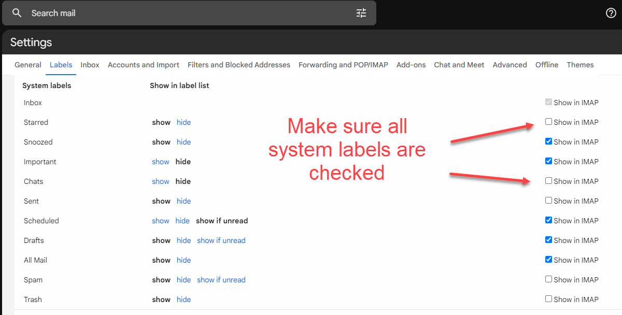
Task: Check Show in IMAP for Chats
Action: point(548,181)
